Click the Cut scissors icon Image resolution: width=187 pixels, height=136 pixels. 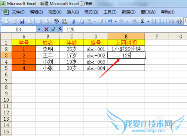click(x=74, y=22)
